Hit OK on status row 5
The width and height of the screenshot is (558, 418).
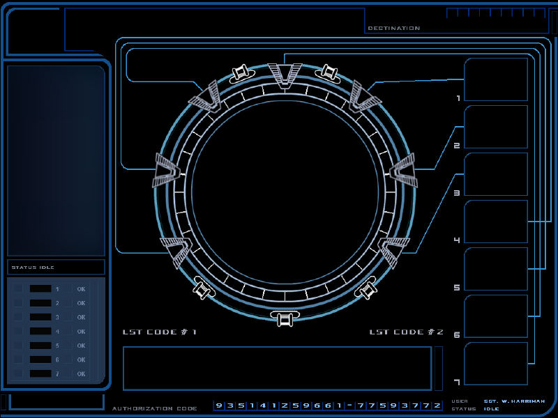(x=81, y=346)
